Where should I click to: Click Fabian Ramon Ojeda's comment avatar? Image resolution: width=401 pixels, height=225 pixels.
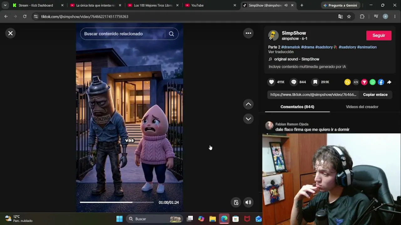coord(269,126)
